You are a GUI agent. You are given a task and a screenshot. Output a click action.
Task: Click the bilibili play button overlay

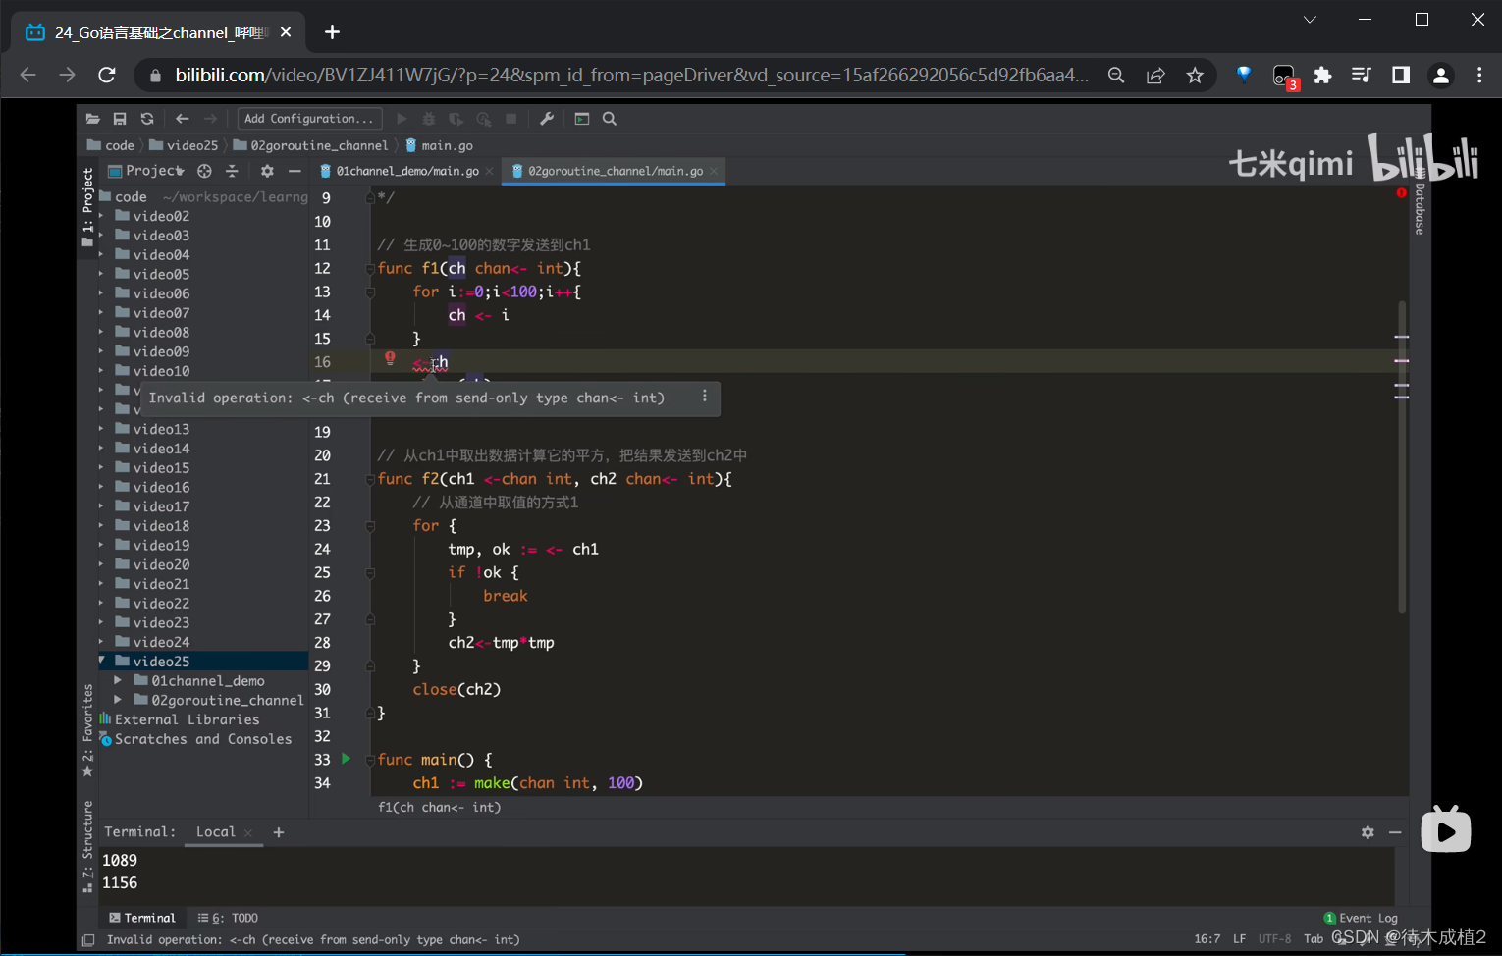tap(1446, 831)
